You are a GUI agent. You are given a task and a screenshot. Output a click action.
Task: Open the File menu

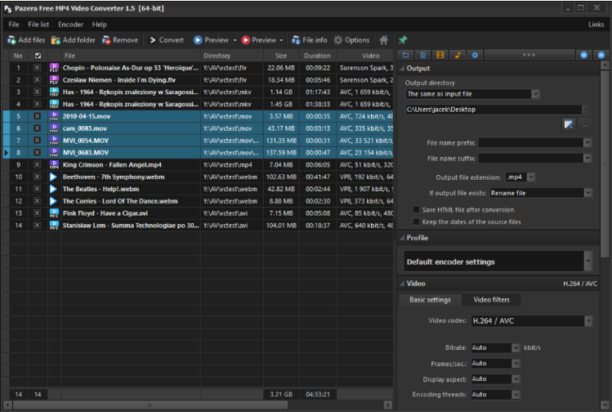pos(14,25)
